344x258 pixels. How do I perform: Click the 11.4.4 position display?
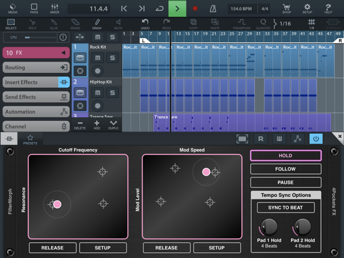[89, 9]
